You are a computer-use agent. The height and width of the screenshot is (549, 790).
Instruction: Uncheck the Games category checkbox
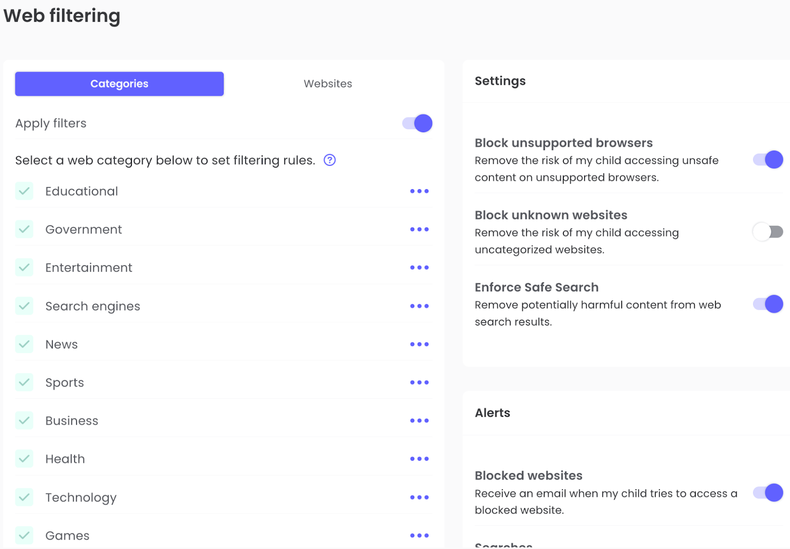coord(24,536)
